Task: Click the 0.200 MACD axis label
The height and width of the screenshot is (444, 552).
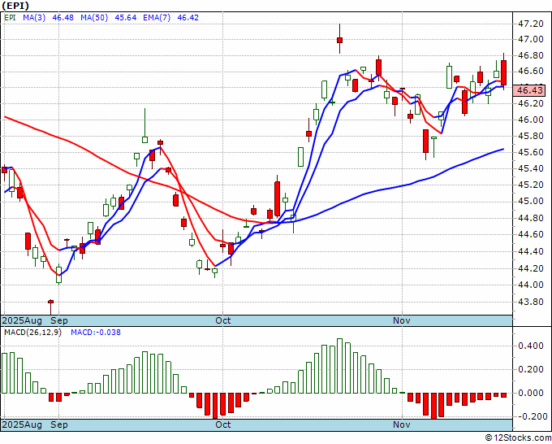Action: (531, 369)
